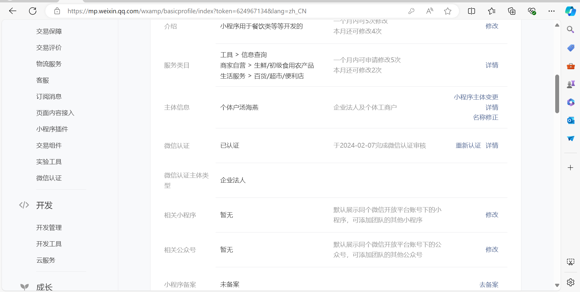This screenshot has width=580, height=292.
Task: Open 开发管理 in the left menu
Action: 49,228
